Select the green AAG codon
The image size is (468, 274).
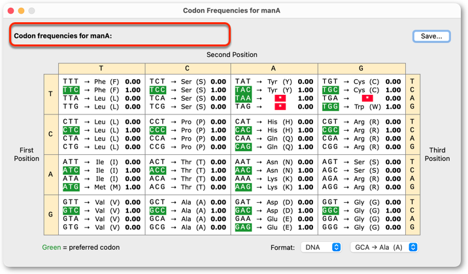[243, 187]
